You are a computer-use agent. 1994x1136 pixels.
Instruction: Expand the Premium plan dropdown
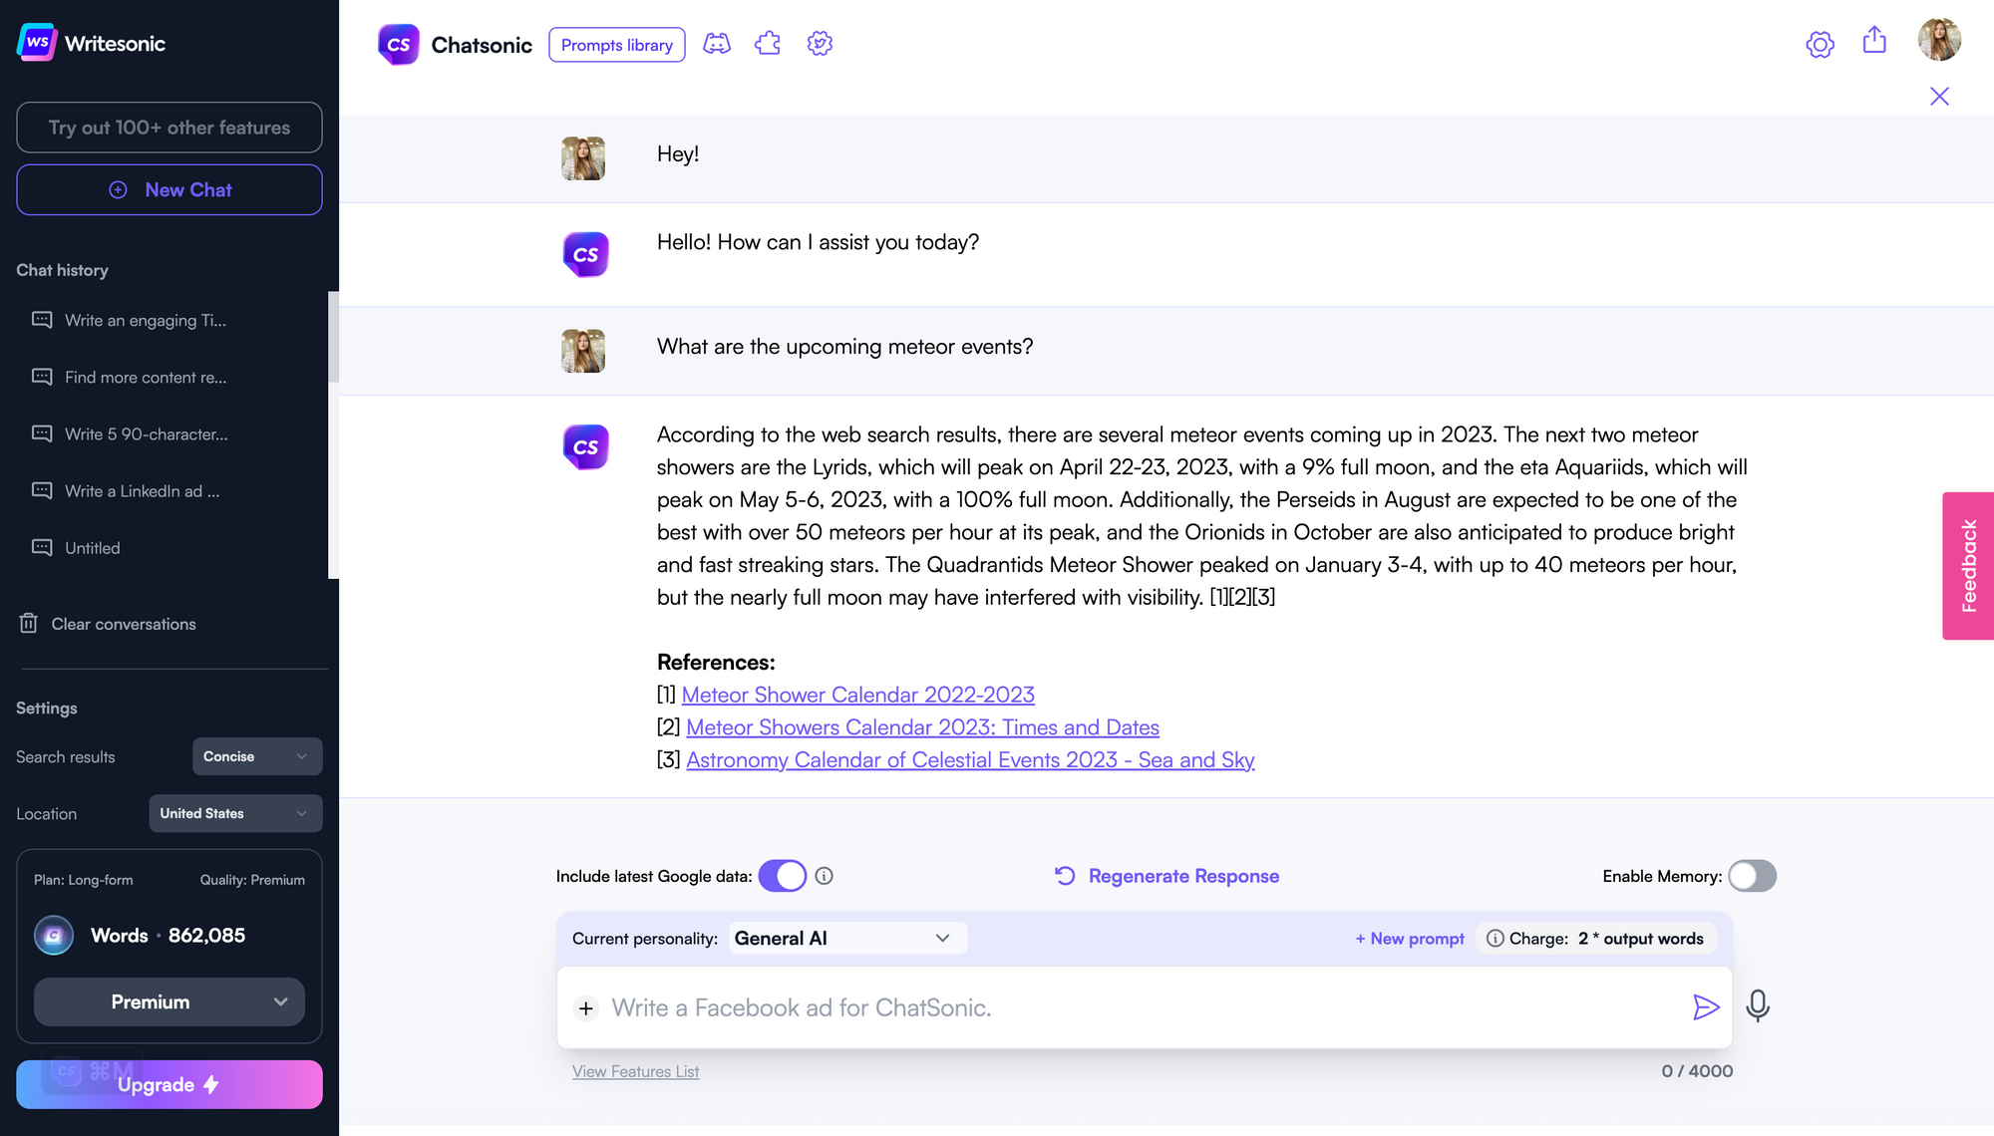pos(168,1001)
